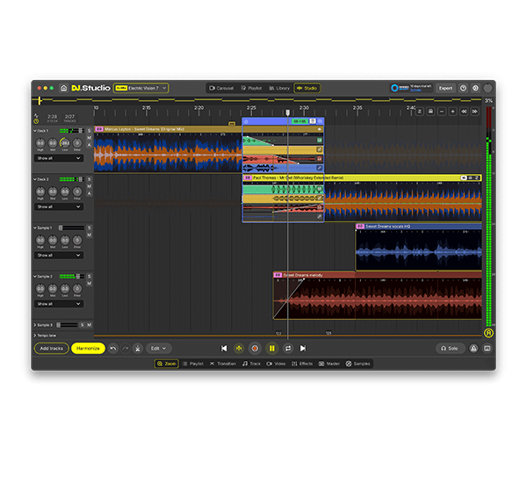The width and height of the screenshot is (527, 477).
Task: Undo the last action
Action: pyautogui.click(x=113, y=349)
